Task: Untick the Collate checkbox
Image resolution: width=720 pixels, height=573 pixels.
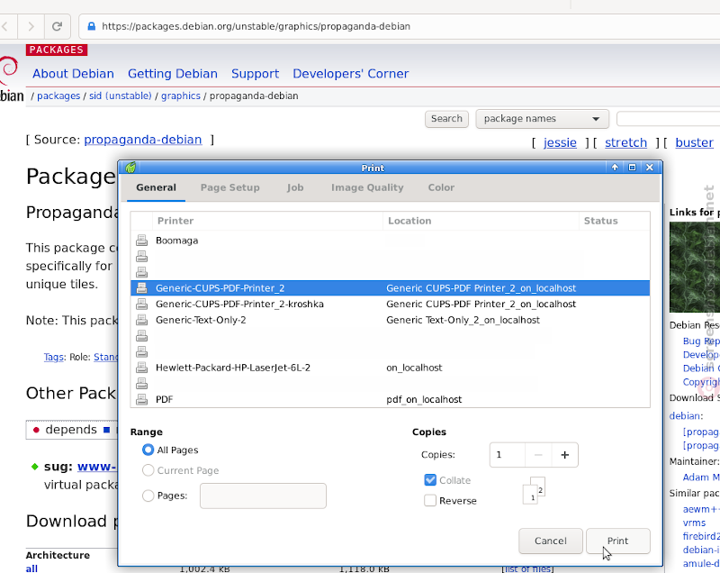Action: click(430, 480)
